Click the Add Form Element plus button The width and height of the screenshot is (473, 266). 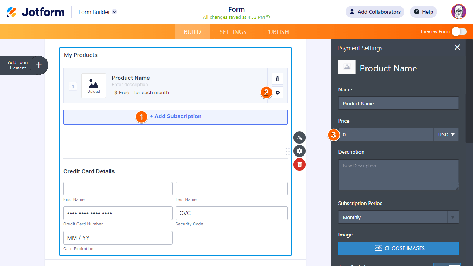coord(39,65)
